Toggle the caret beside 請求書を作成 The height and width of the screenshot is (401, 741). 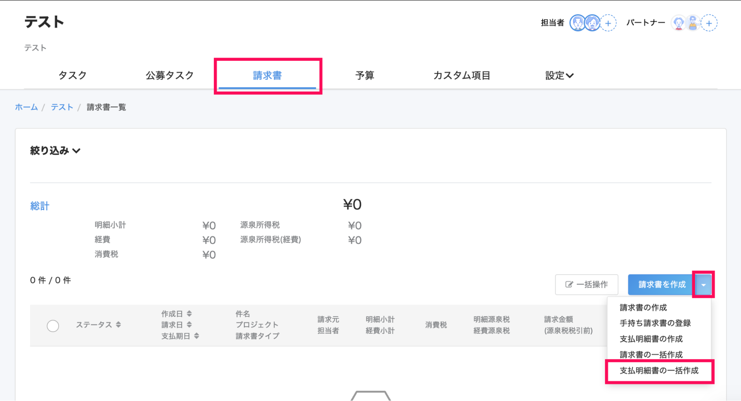click(x=703, y=285)
